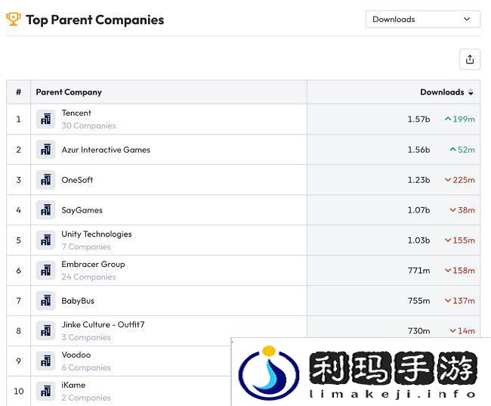Expand Unity Technologies' 7 Companies list
The width and height of the screenshot is (491, 406).
pyautogui.click(x=86, y=247)
